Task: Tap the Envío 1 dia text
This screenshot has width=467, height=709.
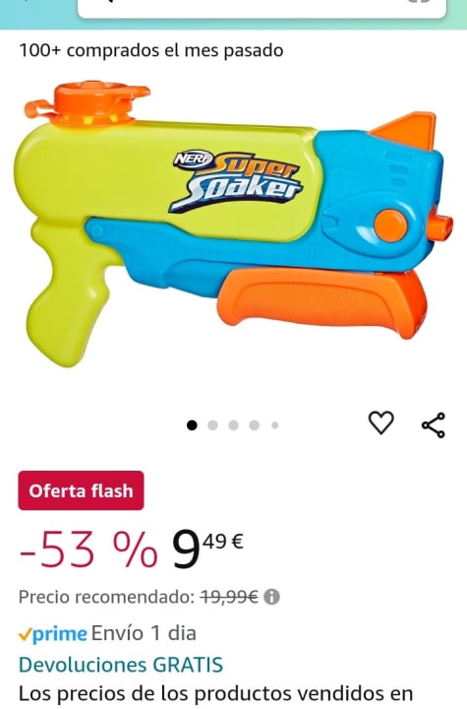Action: coord(144,633)
